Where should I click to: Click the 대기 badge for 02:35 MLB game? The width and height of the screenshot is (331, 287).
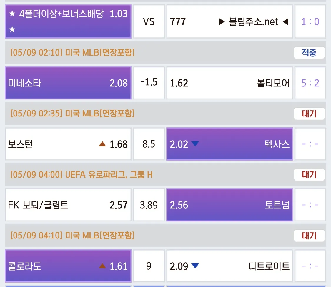pos(309,114)
